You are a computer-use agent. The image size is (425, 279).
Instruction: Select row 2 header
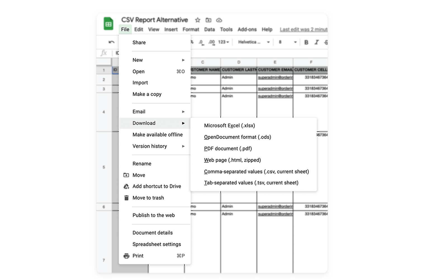pos(104,80)
